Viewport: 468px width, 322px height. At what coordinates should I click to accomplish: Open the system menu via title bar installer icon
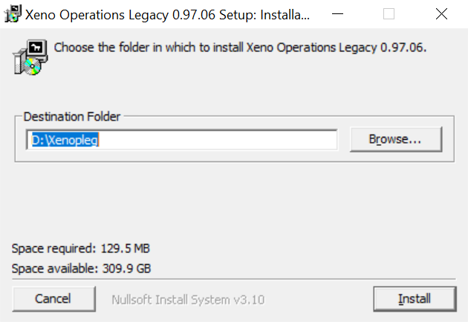[x=13, y=13]
